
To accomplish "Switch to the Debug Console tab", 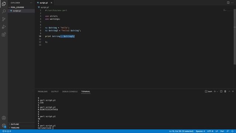I will 70,92.
